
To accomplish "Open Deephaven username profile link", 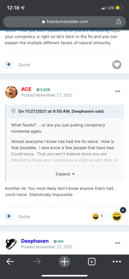I will click(x=35, y=241).
